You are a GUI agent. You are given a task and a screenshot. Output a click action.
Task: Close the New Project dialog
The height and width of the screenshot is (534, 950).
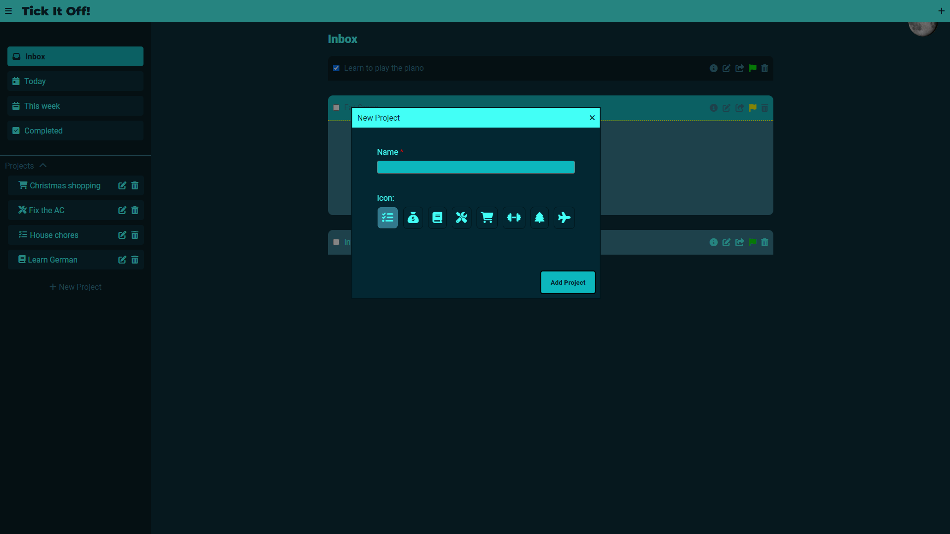592,118
